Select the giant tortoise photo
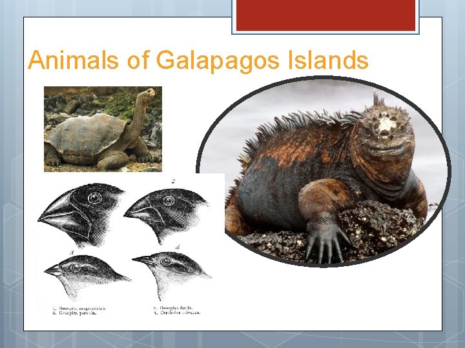465x348 pixels. pos(103,129)
